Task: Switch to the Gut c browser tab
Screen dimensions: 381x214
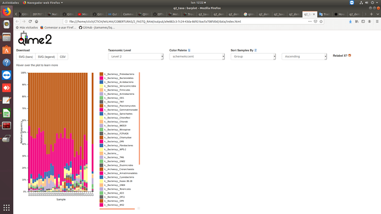Action: (113, 14)
